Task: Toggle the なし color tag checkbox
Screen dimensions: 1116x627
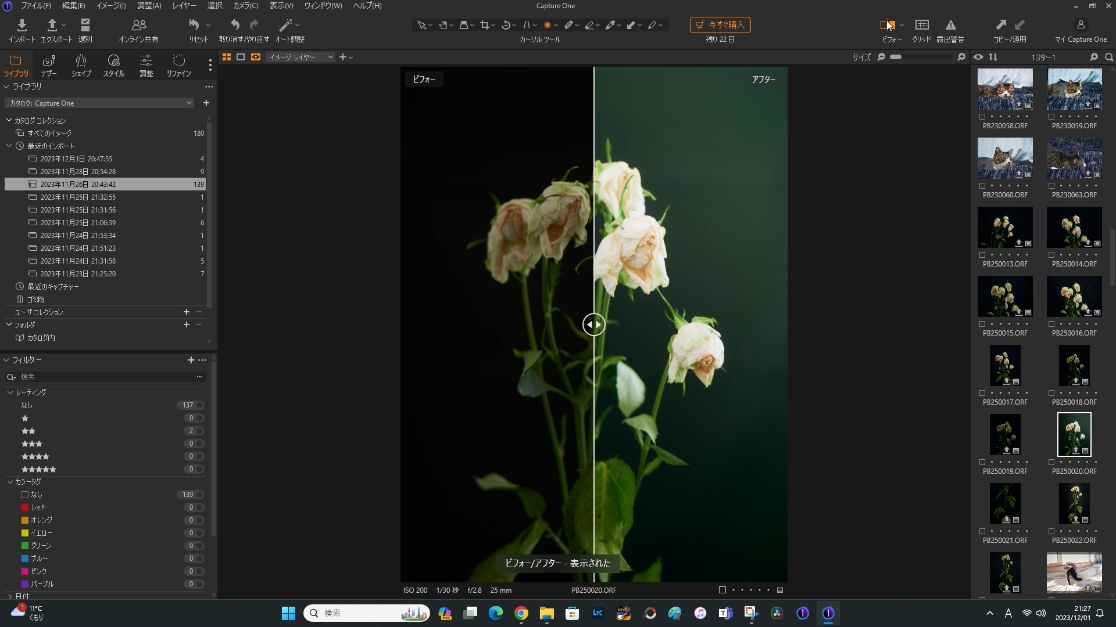Action: (24, 494)
